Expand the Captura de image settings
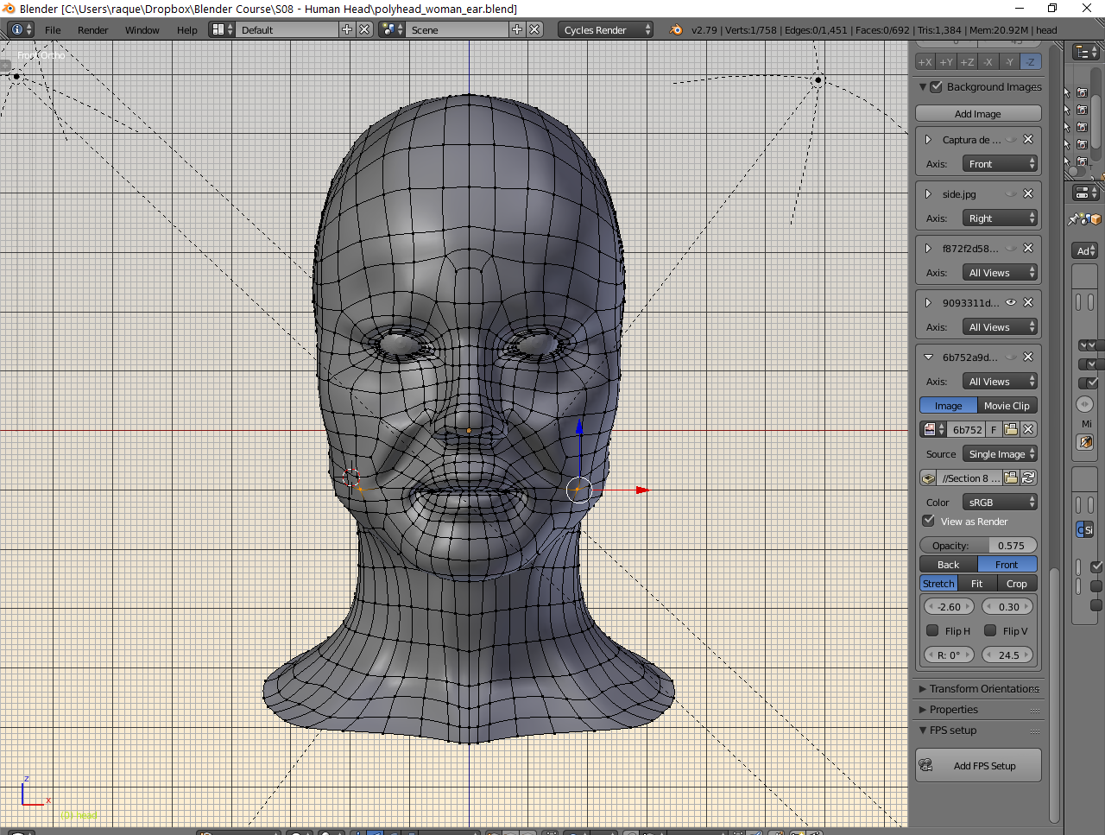 (x=928, y=139)
